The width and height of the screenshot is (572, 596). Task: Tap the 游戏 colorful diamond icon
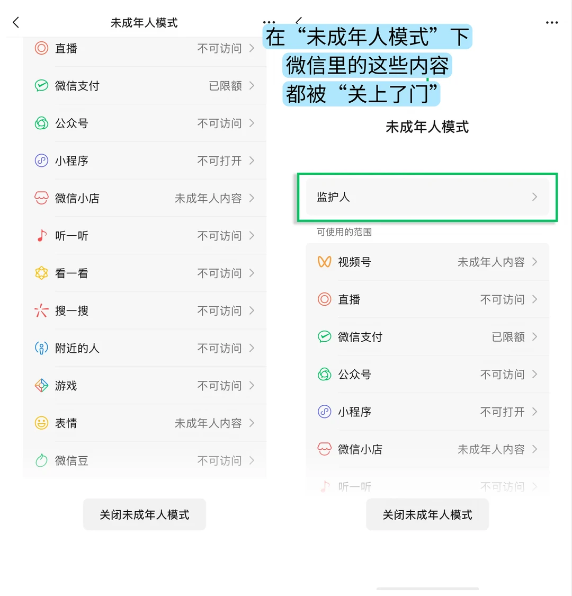[41, 386]
